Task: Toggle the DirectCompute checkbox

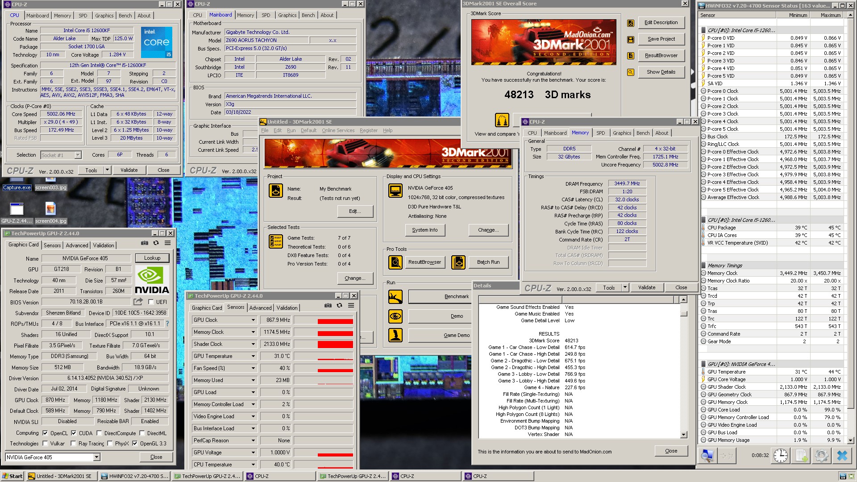Action: [99, 433]
